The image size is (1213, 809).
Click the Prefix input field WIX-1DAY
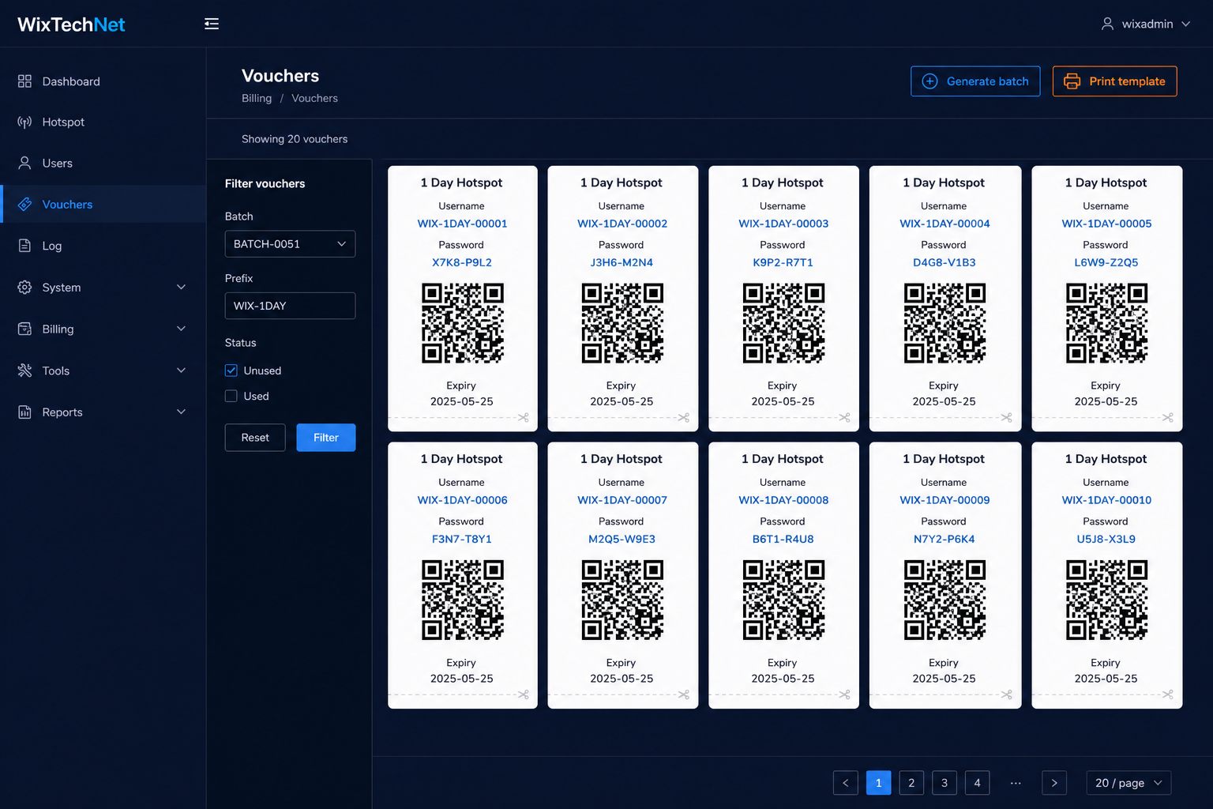290,306
